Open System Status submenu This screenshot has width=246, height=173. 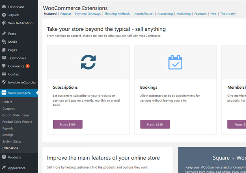tap(12, 141)
